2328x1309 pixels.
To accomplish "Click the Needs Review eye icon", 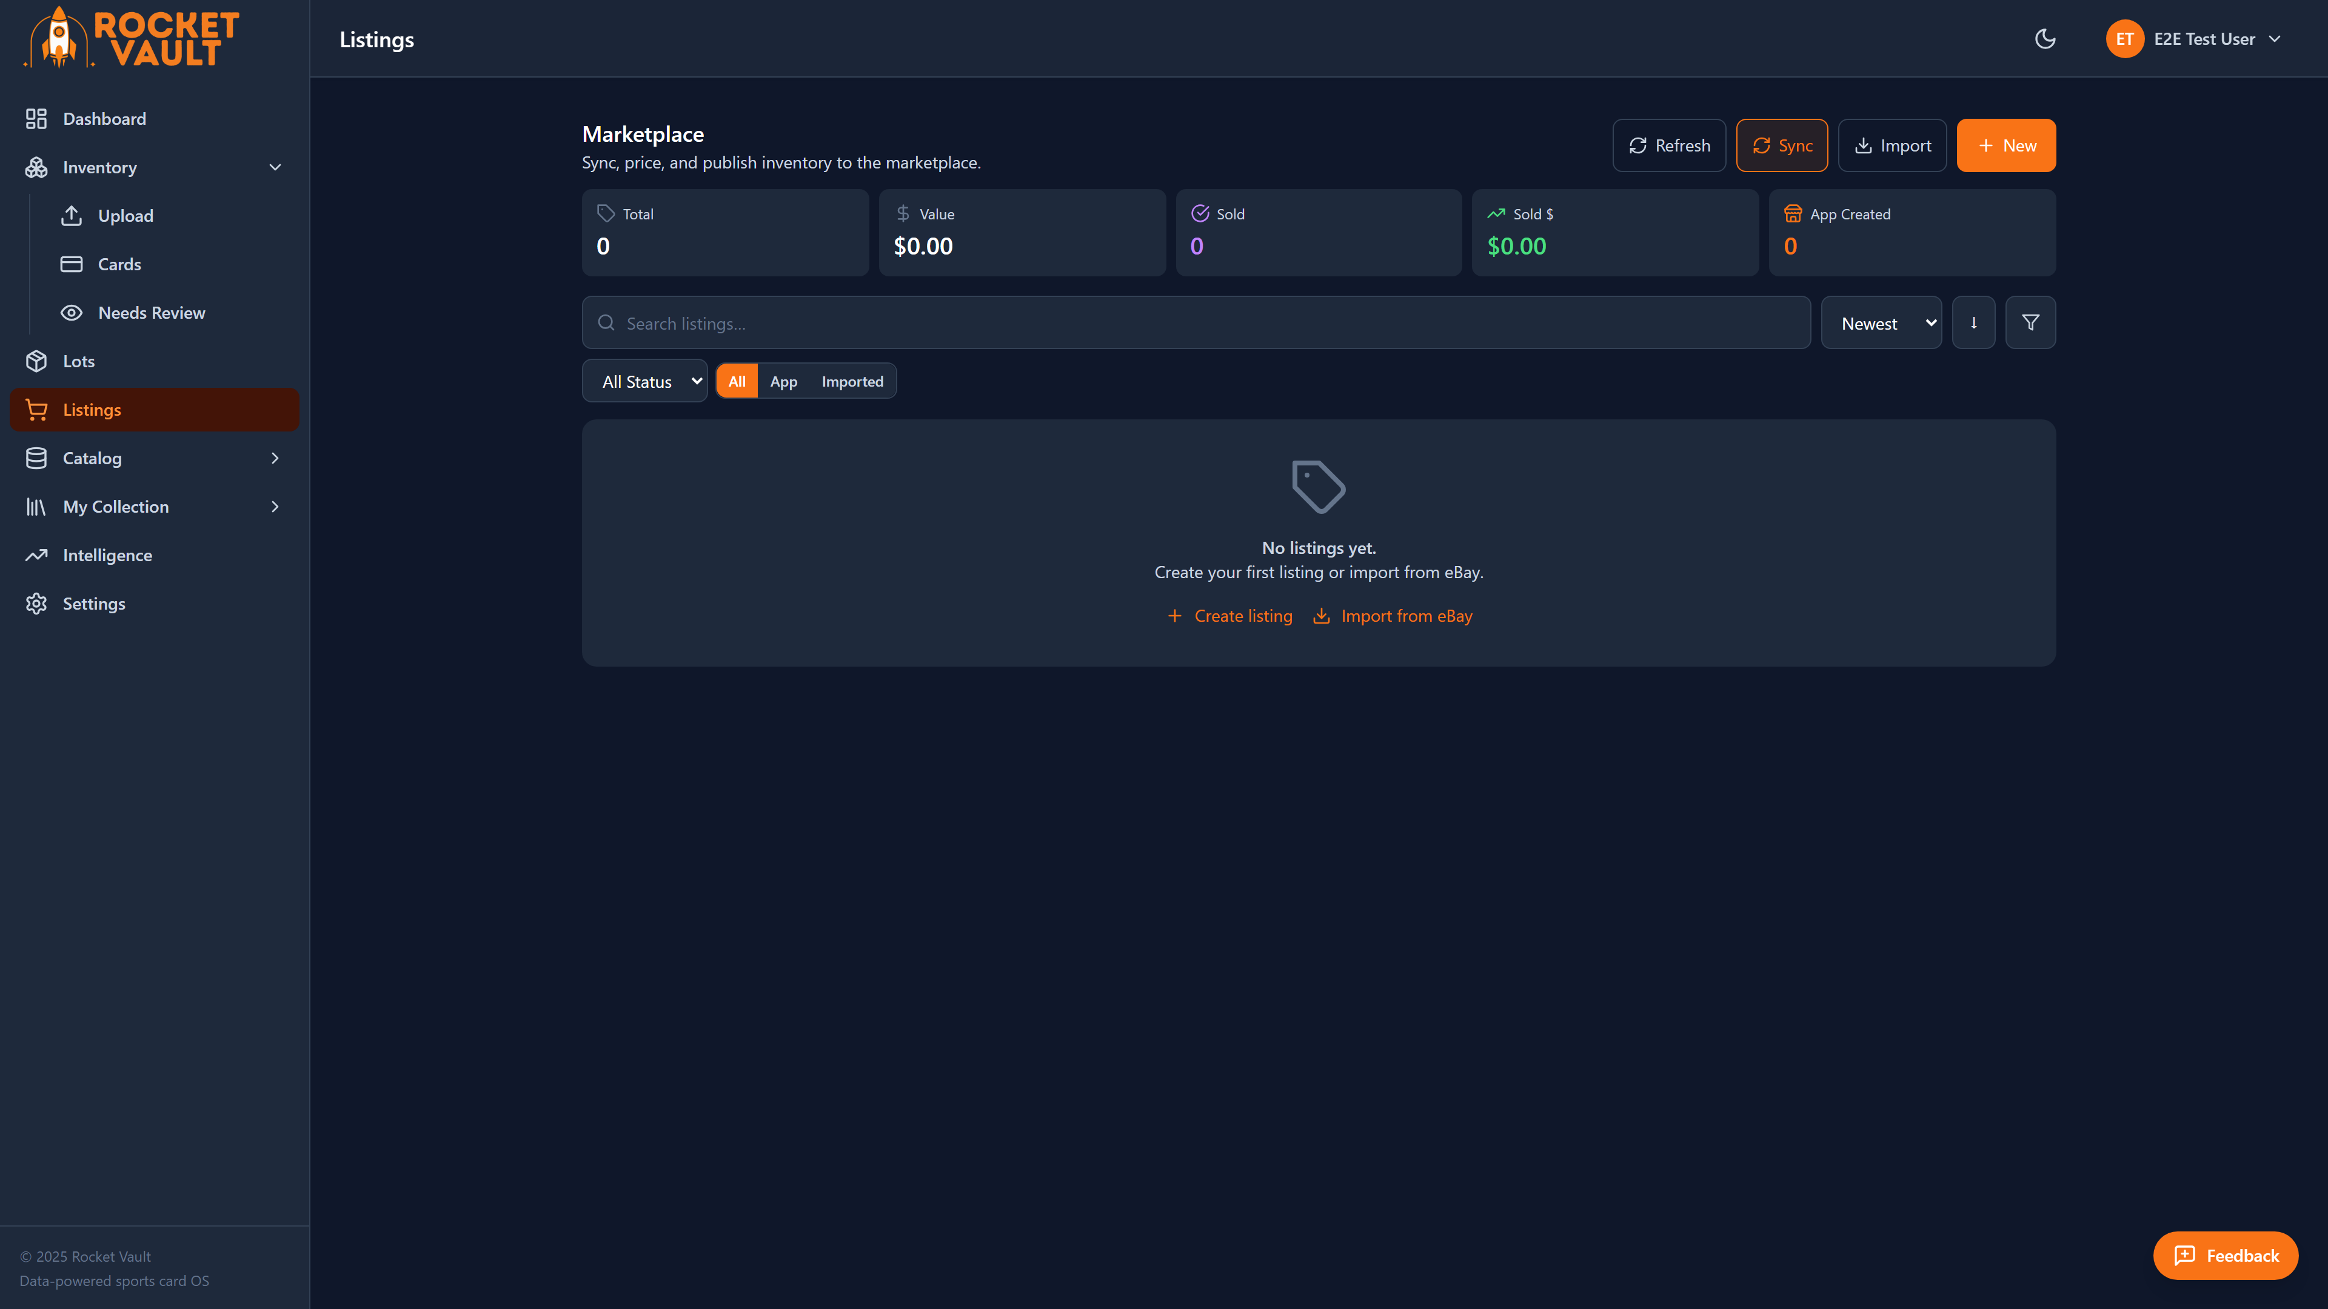I will click(72, 311).
